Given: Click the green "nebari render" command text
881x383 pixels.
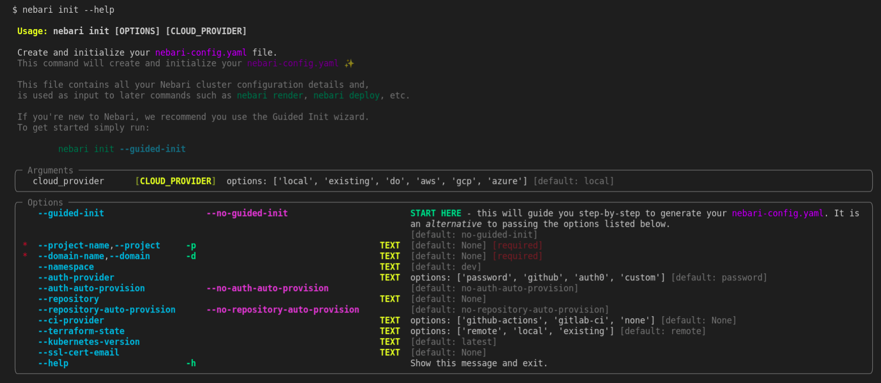Looking at the screenshot, I should click(270, 95).
